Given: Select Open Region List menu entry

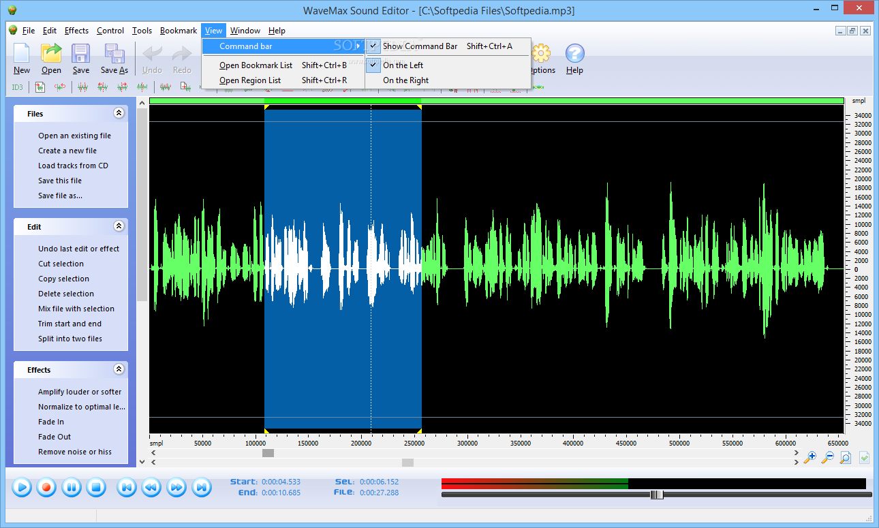Looking at the screenshot, I should tap(283, 80).
